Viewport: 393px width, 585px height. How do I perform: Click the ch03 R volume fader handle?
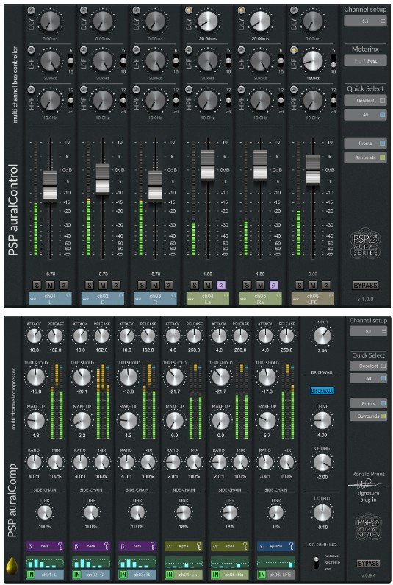coord(155,185)
